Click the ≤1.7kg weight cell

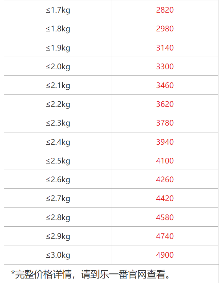tap(58, 10)
